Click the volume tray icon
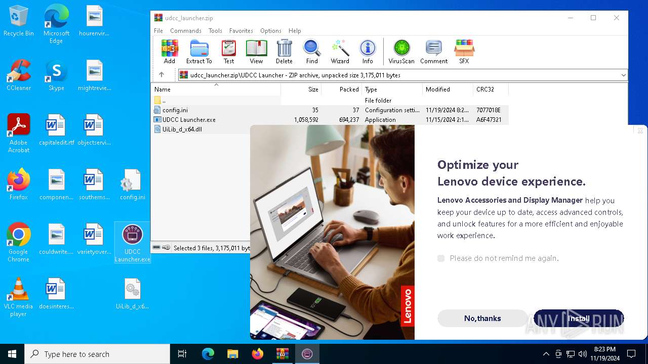Image resolution: width=648 pixels, height=364 pixels. pos(583,354)
